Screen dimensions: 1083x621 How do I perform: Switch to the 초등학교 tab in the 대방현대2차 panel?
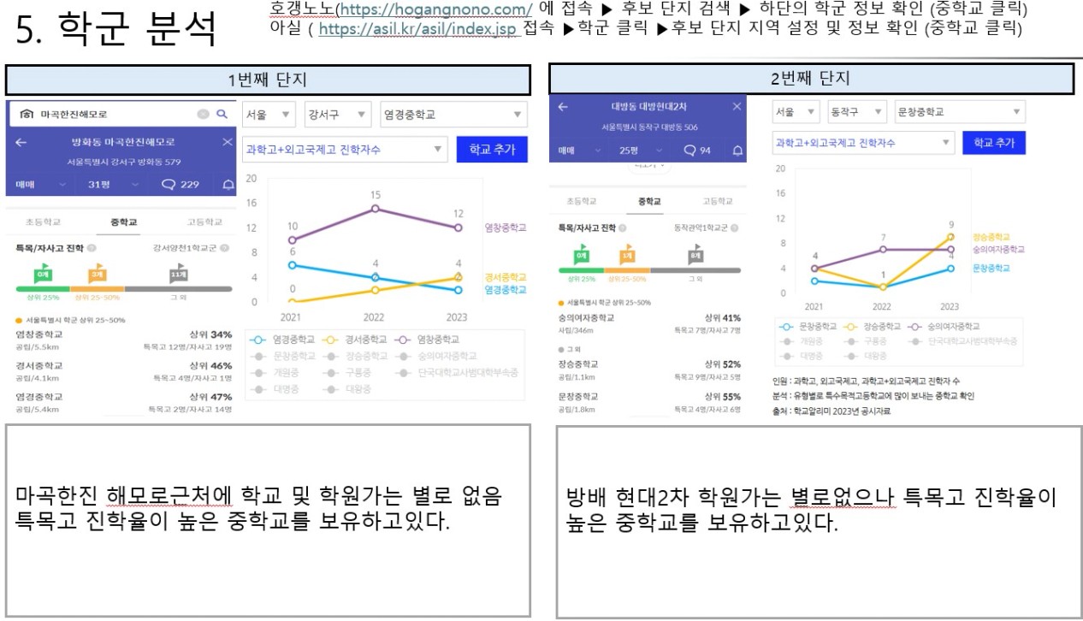(582, 201)
